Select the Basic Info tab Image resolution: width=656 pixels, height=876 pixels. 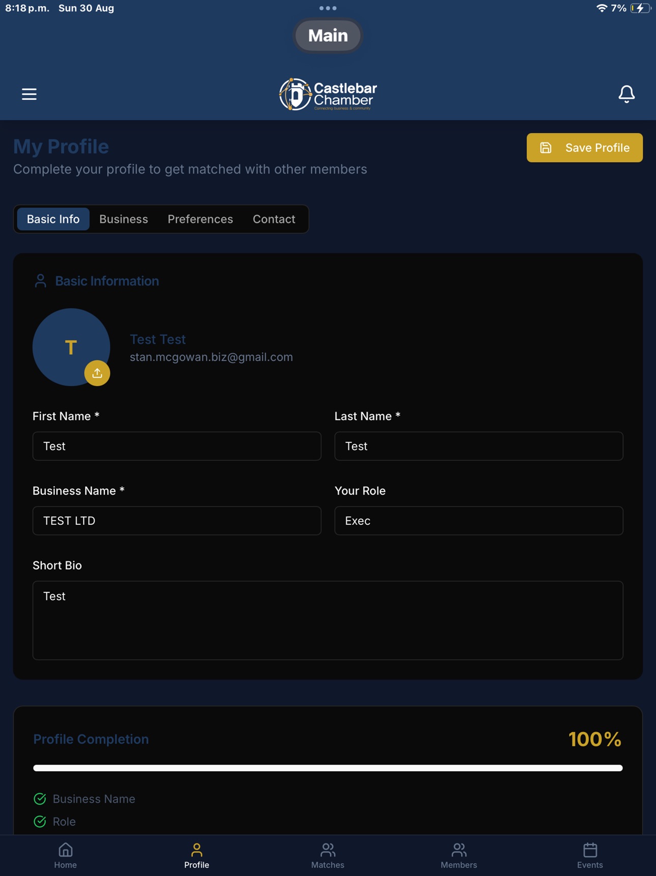click(53, 219)
